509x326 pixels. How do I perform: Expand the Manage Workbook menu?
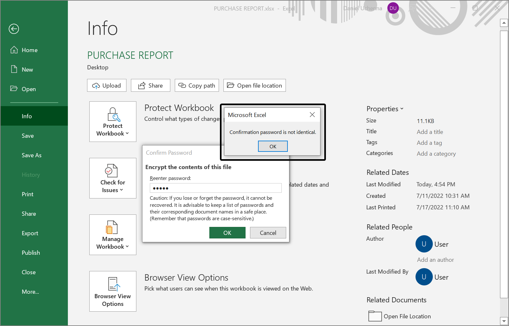coord(113,235)
